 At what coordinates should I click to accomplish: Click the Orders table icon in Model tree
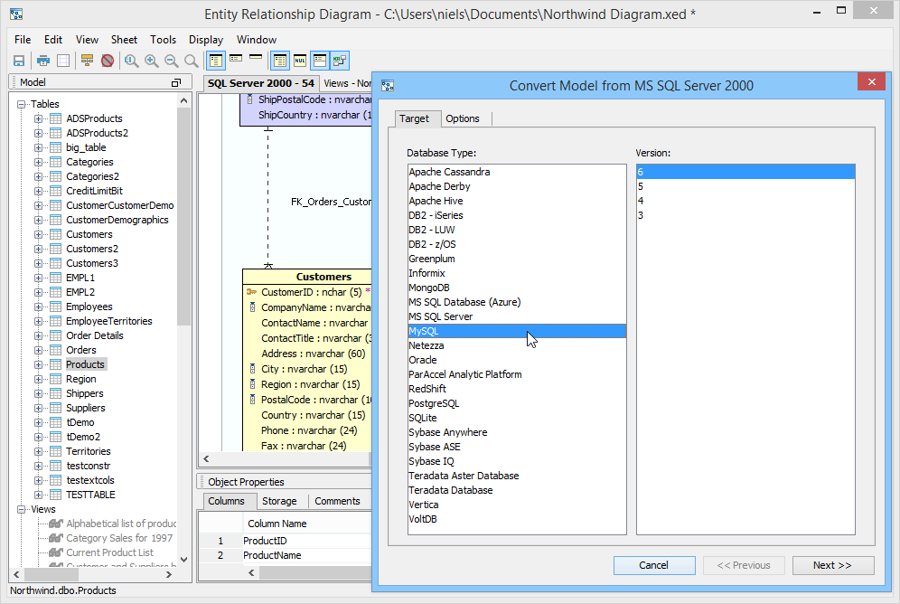click(56, 350)
